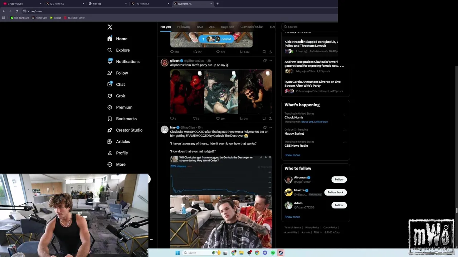Open the middle photo in gilbert's post
The image size is (458, 257).
[x=221, y=92]
